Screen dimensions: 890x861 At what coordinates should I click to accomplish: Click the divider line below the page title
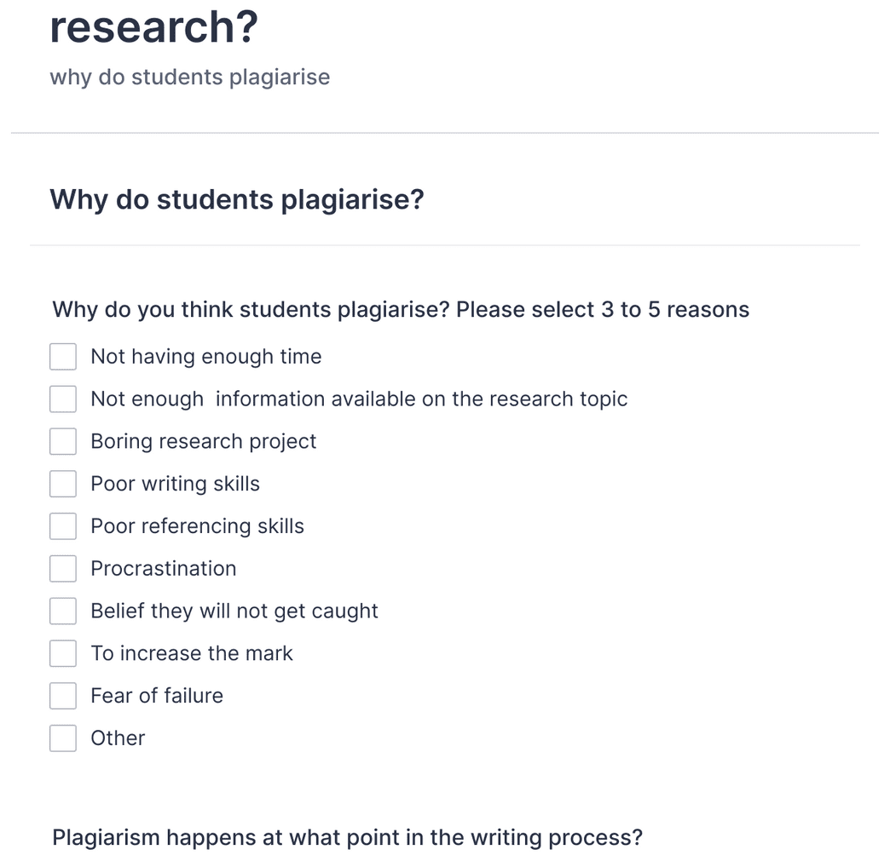pyautogui.click(x=445, y=132)
